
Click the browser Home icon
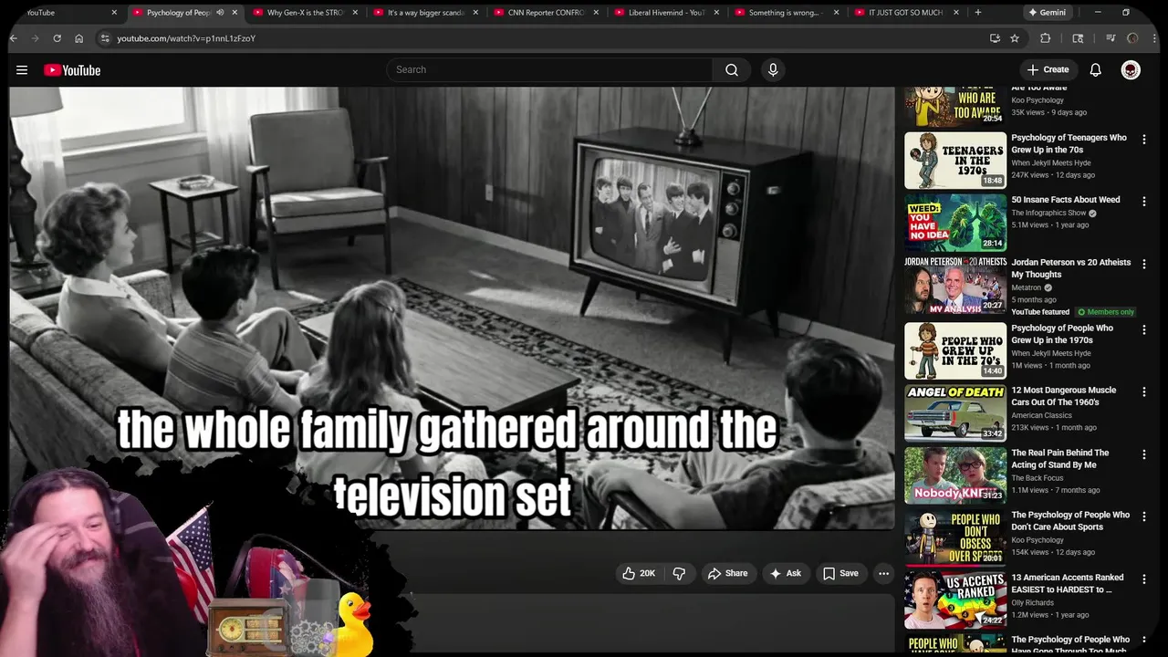[x=79, y=38]
